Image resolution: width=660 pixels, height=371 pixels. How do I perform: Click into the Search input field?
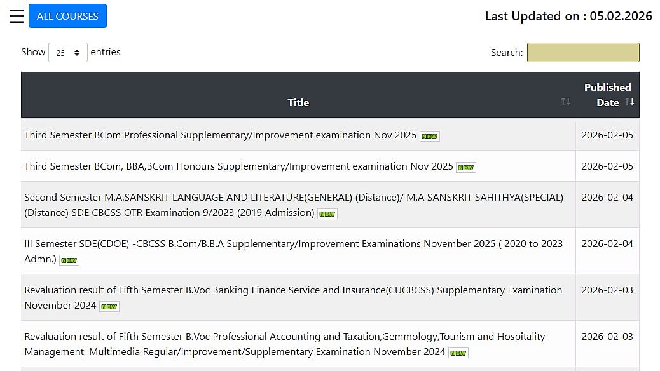(x=582, y=53)
